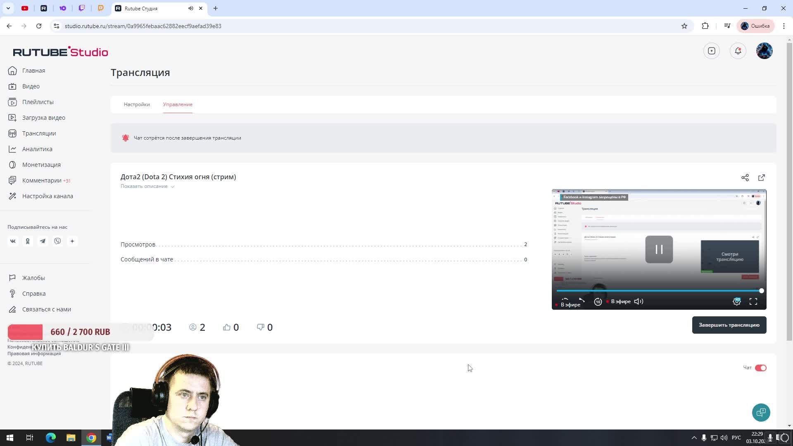Reload the browser page
The height and width of the screenshot is (446, 793).
point(39,26)
